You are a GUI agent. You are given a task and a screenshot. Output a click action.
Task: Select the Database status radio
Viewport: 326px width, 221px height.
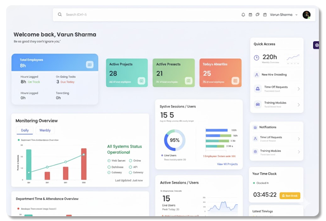point(109,167)
